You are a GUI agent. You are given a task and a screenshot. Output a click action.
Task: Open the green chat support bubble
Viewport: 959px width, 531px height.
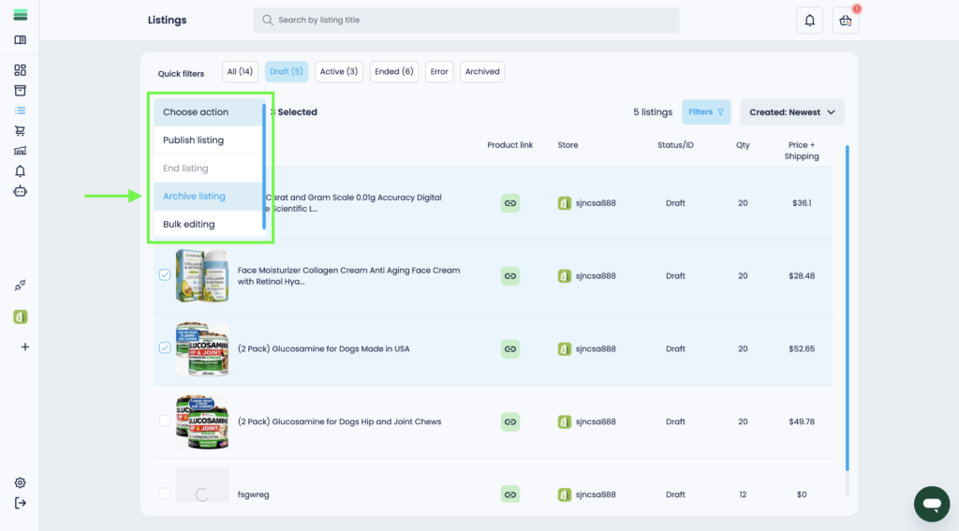[931, 504]
